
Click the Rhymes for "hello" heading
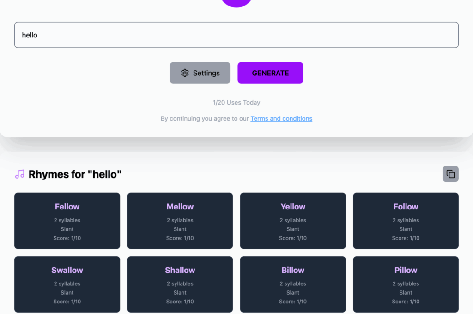coord(75,174)
